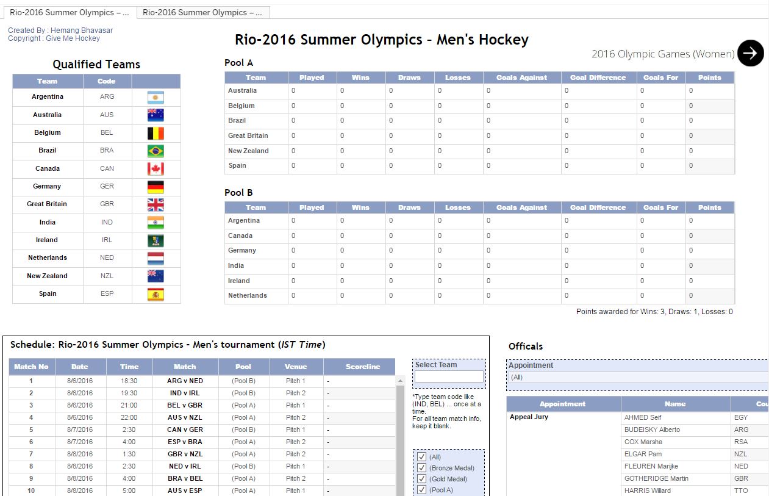Select the first Rio-2016 Summer Olympics tab
Image resolution: width=769 pixels, height=496 pixels.
(69, 12)
